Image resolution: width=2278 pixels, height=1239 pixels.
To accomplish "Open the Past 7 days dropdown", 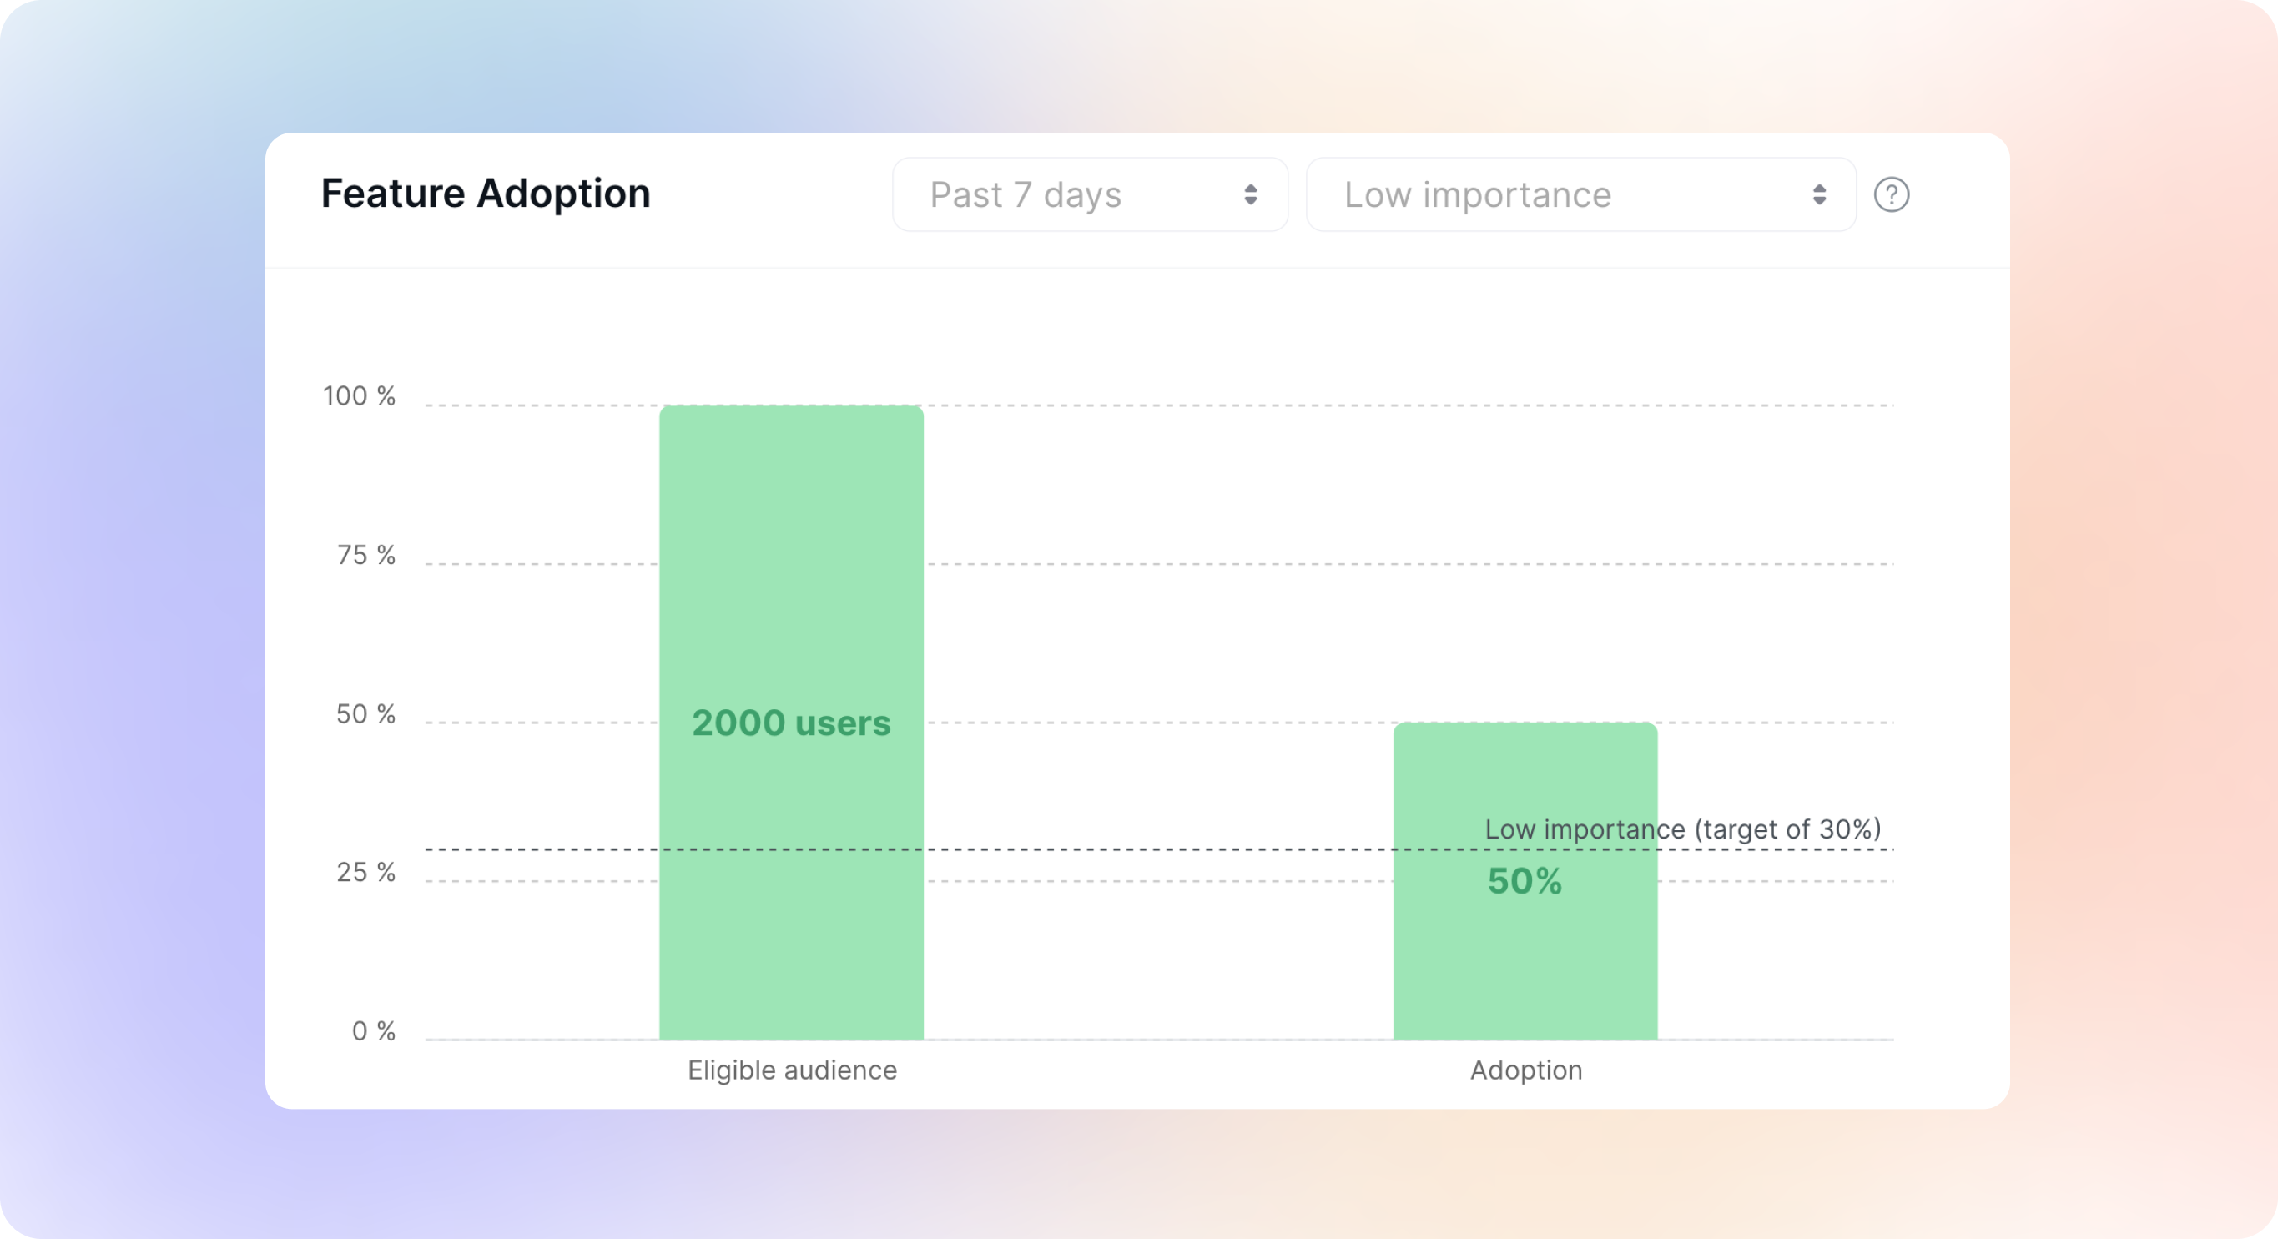I will click(1090, 194).
